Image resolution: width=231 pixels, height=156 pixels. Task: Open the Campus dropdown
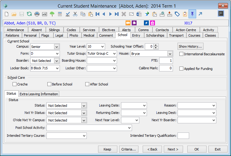57,47
